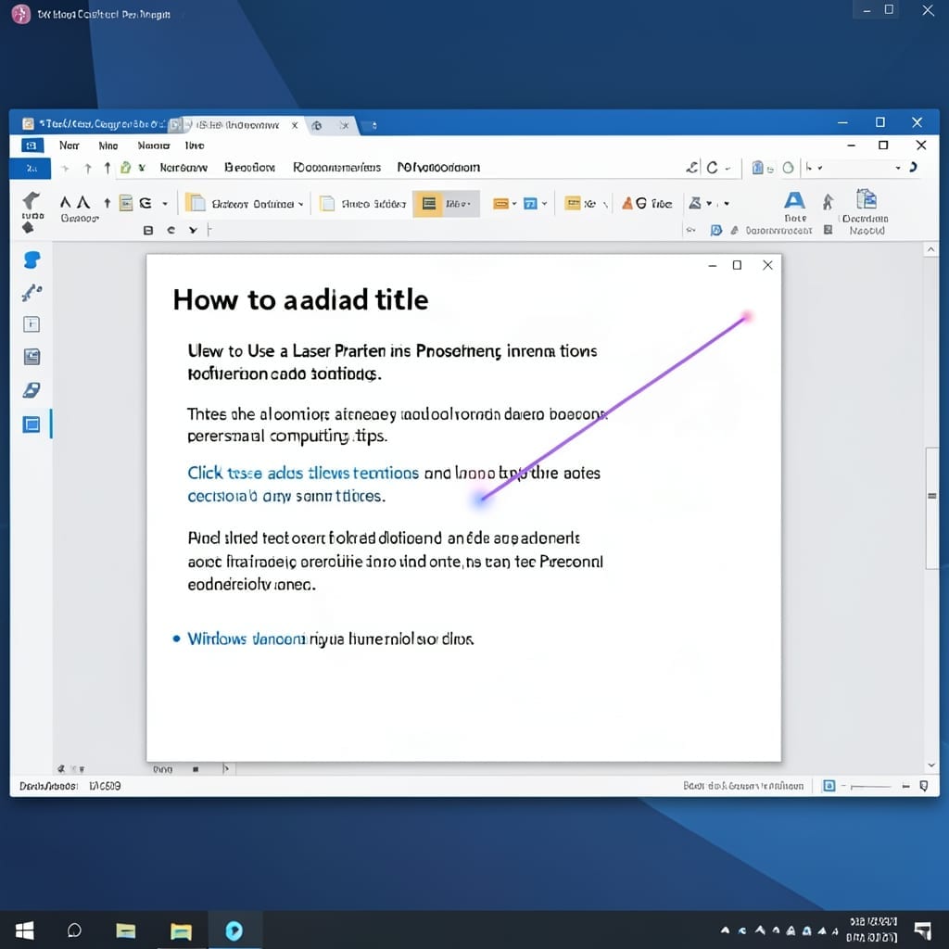Click the faded back arrow in the navigation row
Viewport: 949px width, 949px height.
[66, 169]
